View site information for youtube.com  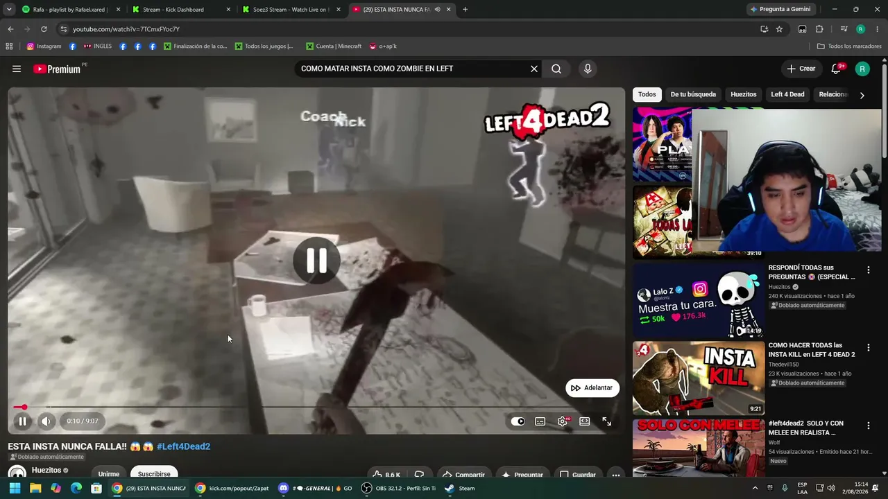pyautogui.click(x=63, y=29)
